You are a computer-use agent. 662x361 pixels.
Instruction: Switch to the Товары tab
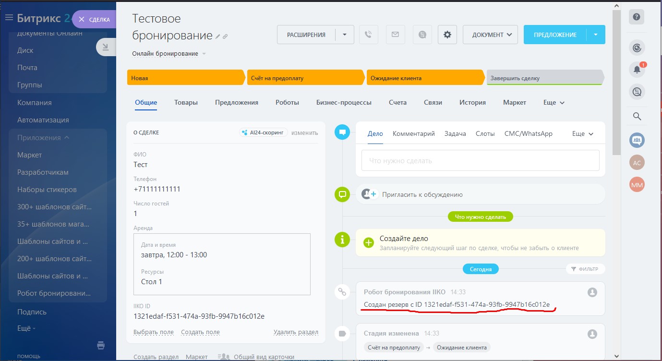(186, 102)
